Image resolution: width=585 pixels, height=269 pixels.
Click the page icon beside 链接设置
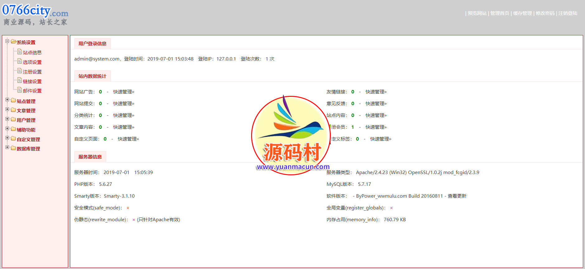tap(19, 81)
